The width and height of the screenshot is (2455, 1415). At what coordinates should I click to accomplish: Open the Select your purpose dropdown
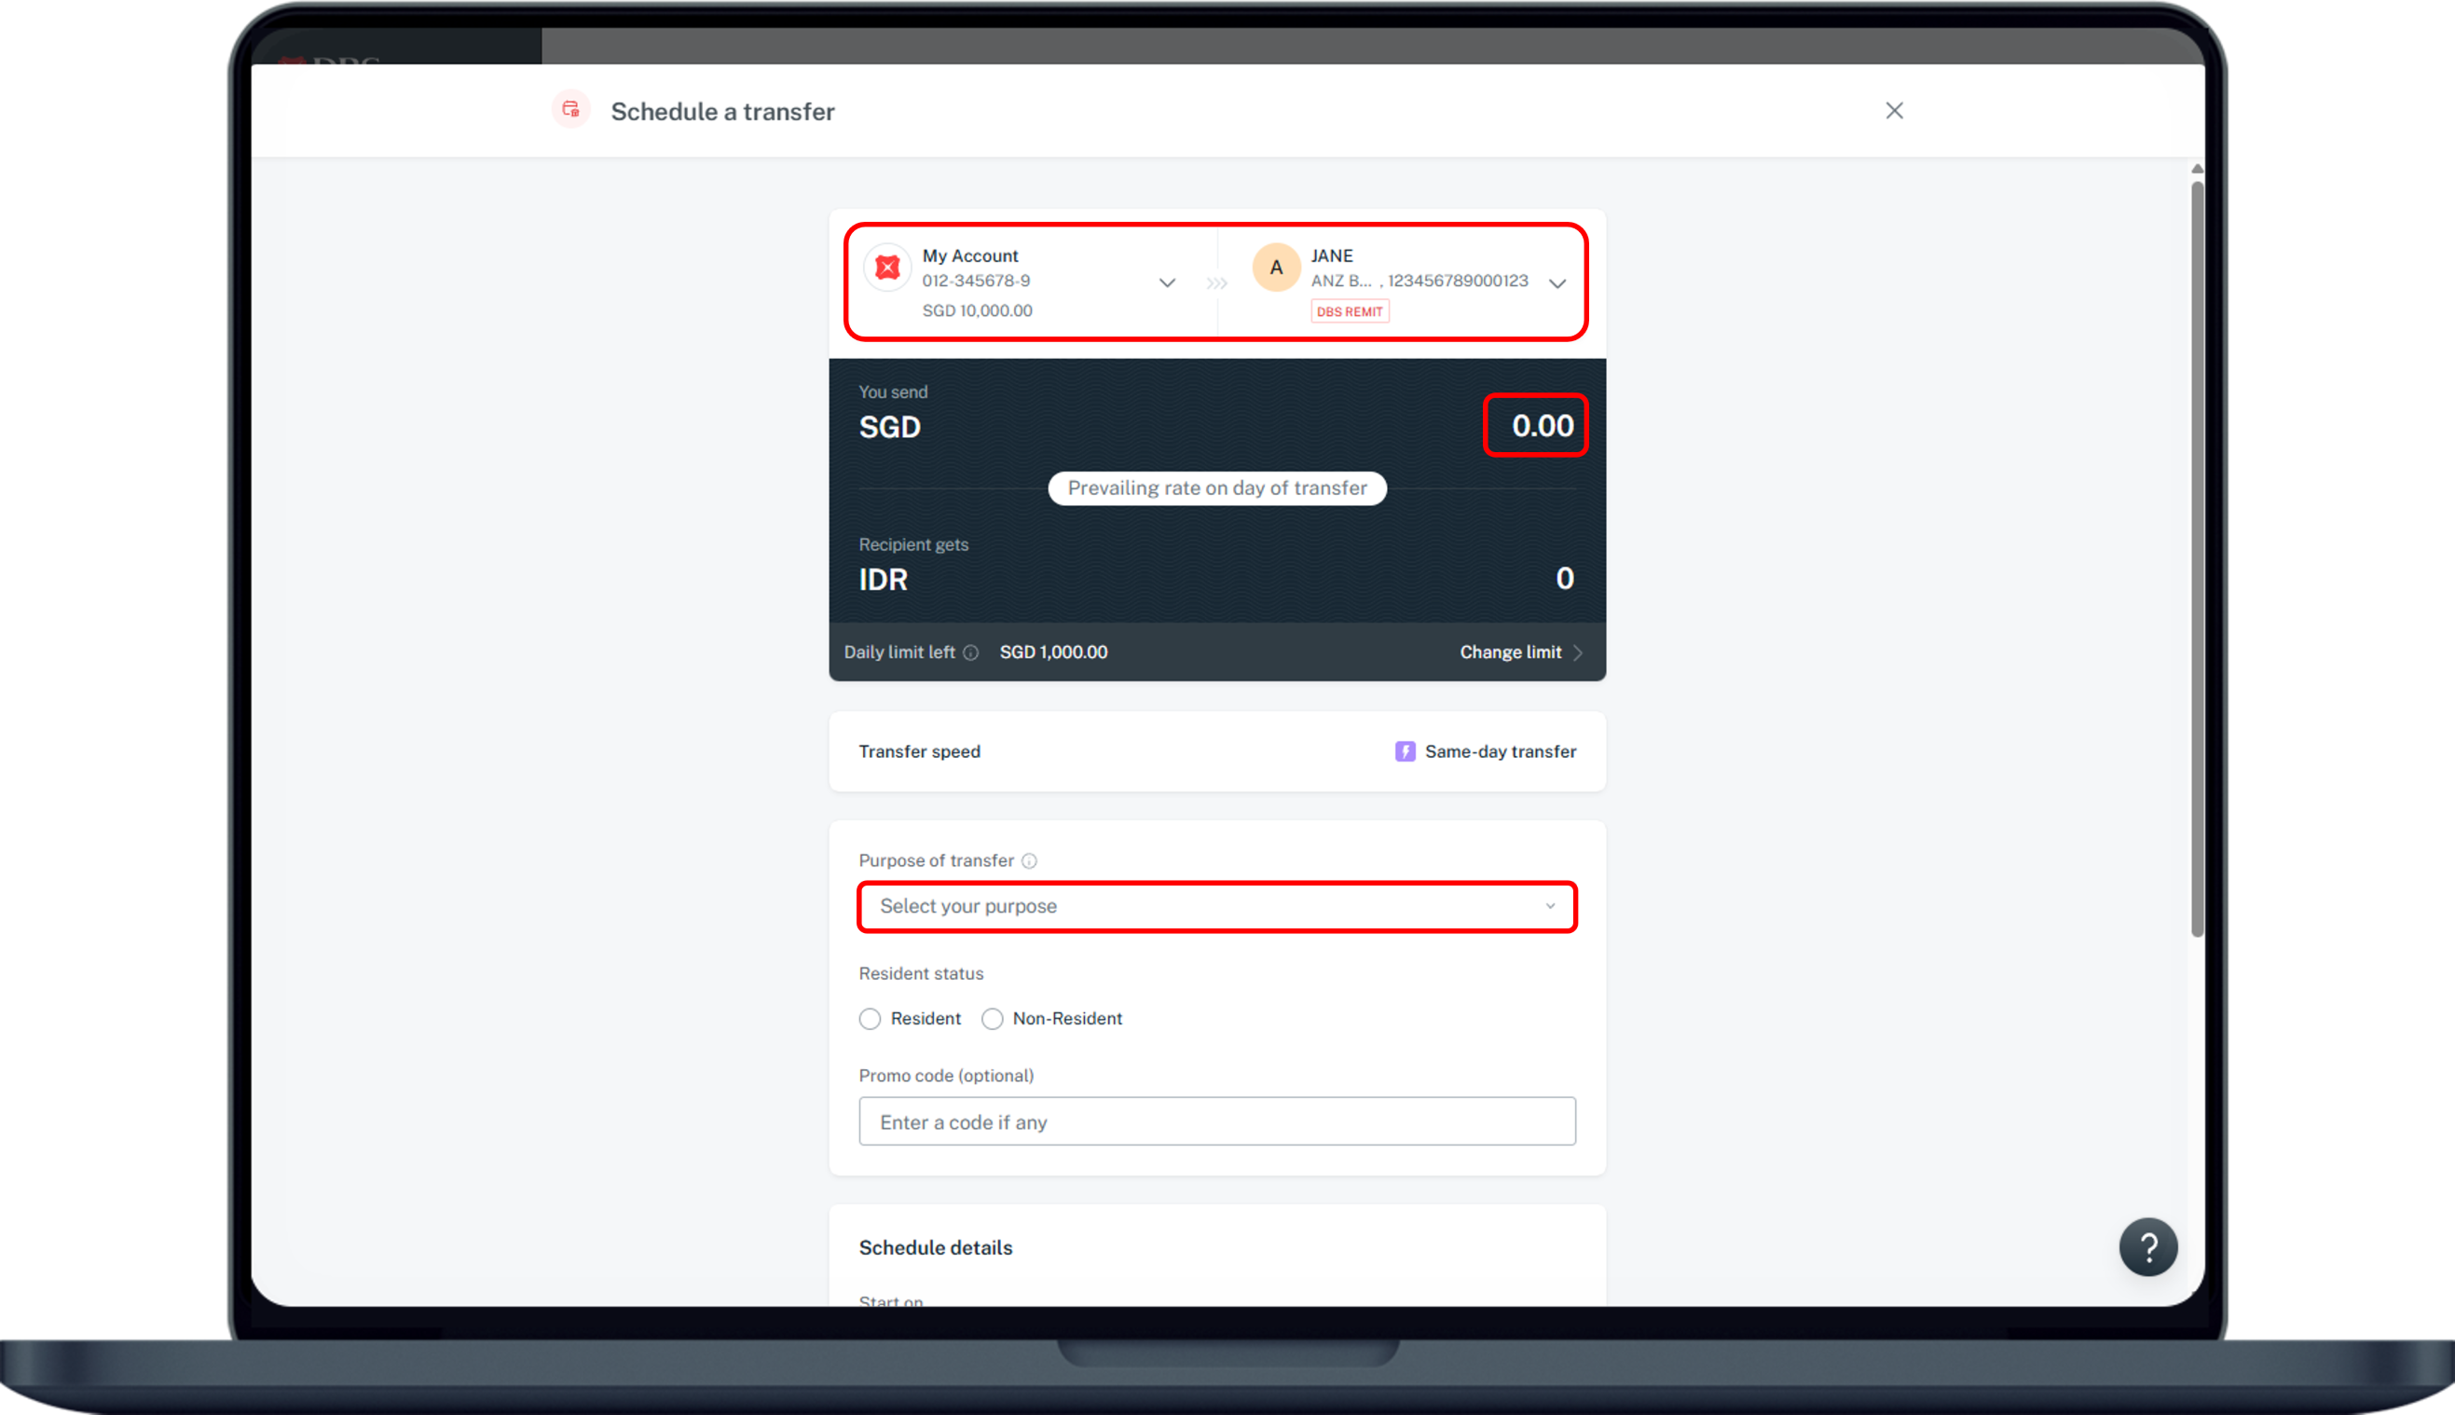coord(1216,907)
